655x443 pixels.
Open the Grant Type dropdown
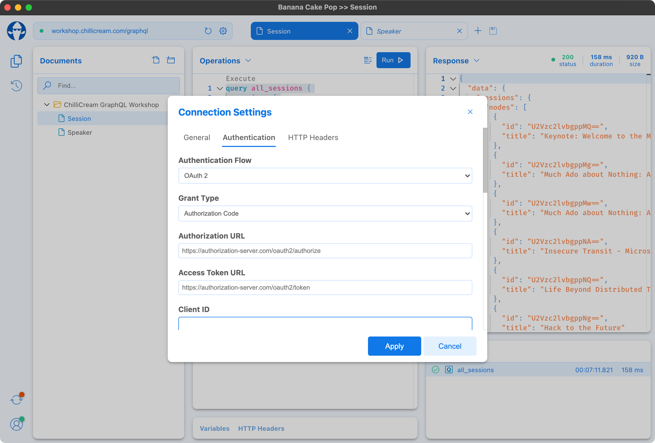(x=325, y=214)
